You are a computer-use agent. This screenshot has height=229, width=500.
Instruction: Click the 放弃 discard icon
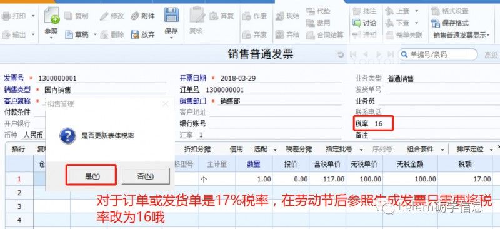[135, 34]
